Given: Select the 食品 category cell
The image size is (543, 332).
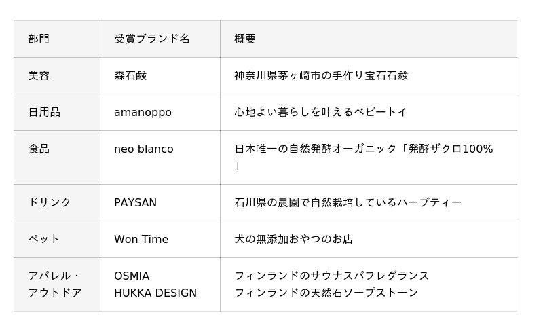Looking at the screenshot, I should click(x=39, y=149).
